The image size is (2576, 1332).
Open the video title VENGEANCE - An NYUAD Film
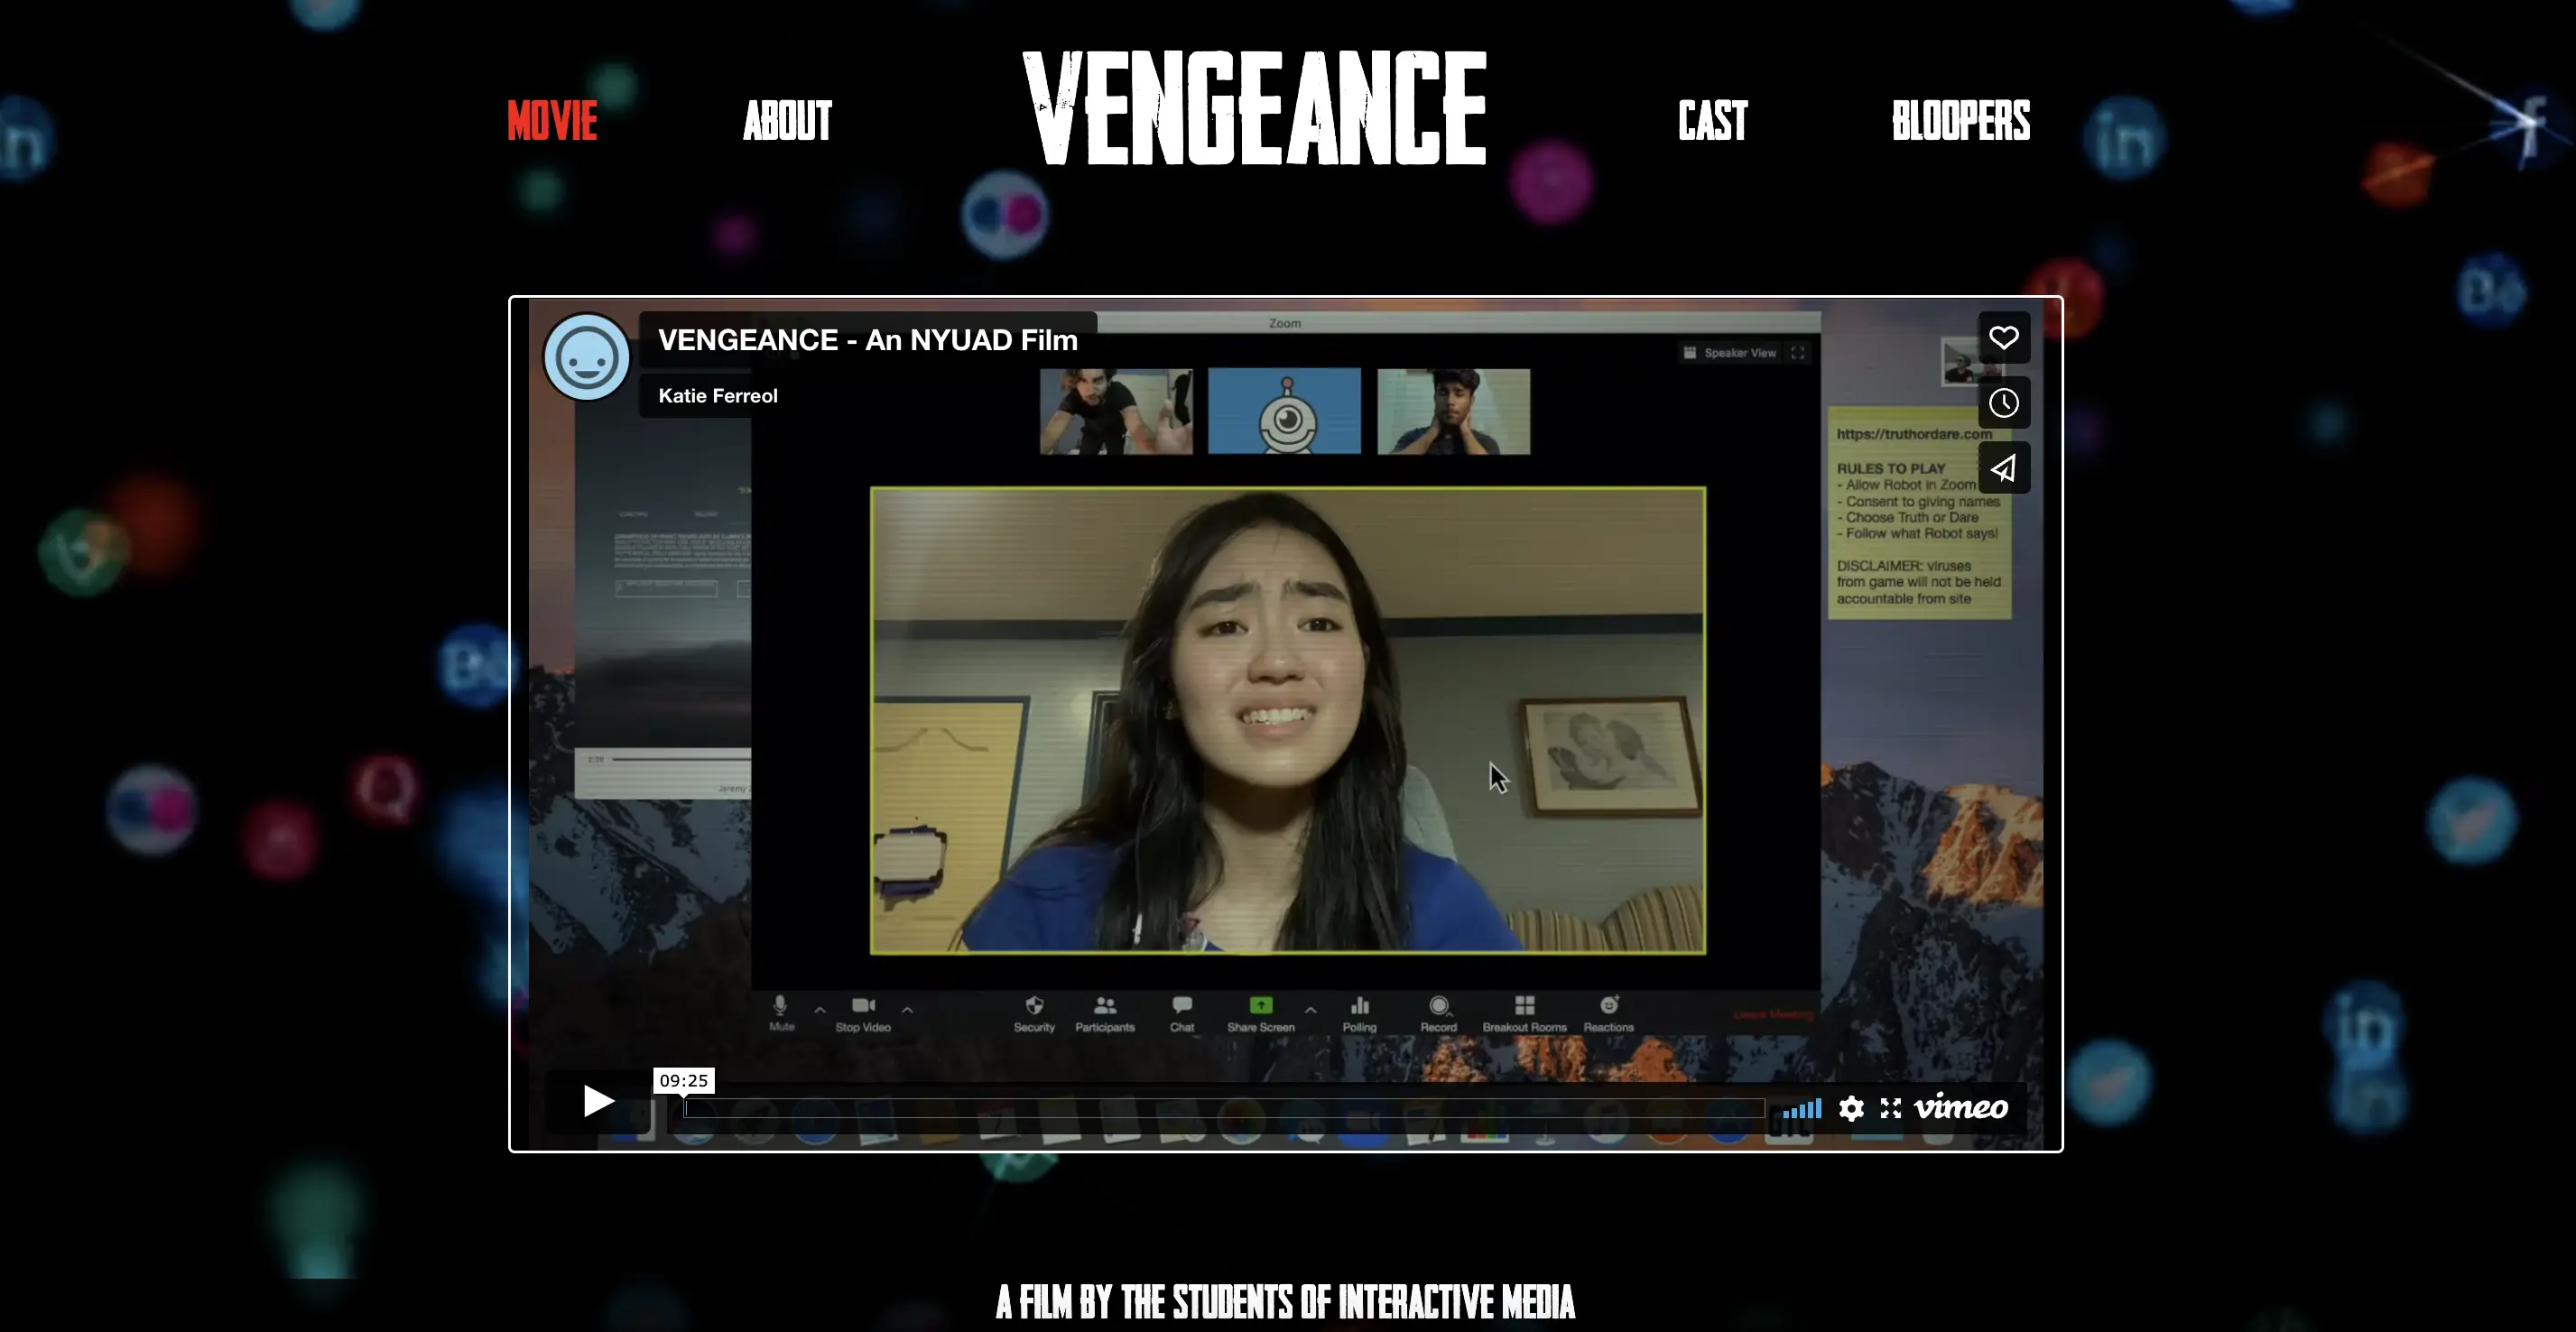click(x=868, y=340)
